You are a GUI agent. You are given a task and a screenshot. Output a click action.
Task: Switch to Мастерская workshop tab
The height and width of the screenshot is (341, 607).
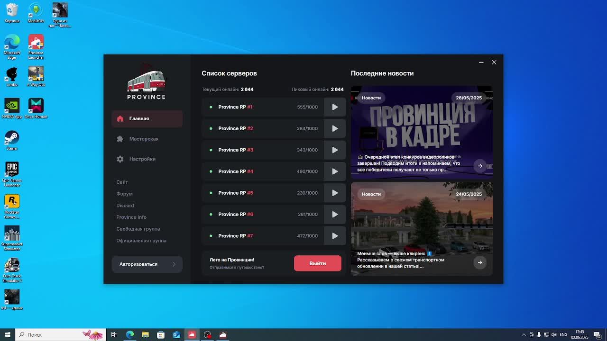pos(144,139)
